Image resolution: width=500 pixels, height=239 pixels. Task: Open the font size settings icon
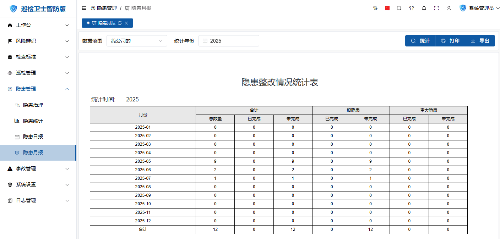[375, 8]
